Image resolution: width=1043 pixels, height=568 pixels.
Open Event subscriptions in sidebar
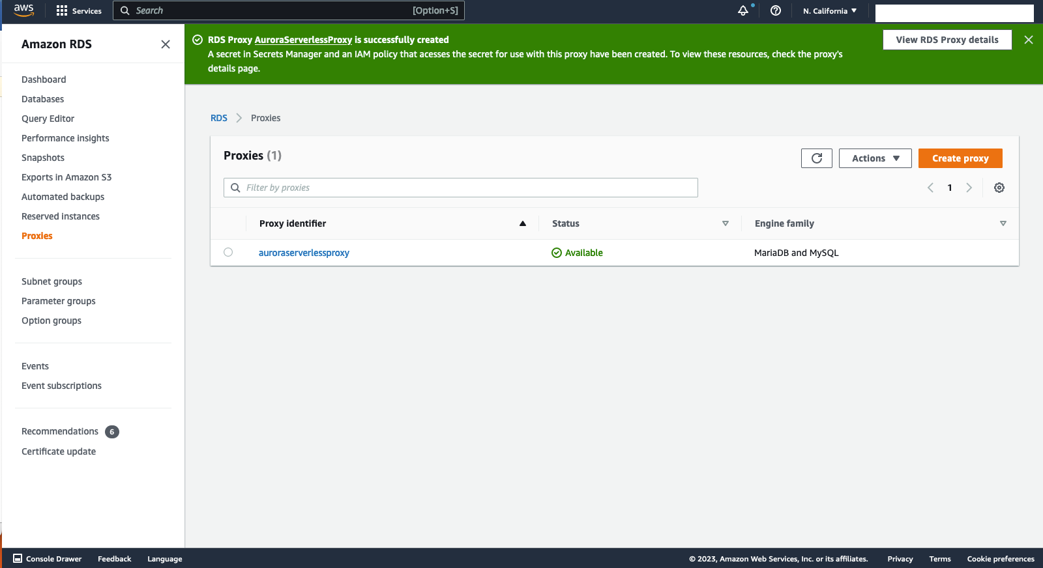tap(61, 386)
